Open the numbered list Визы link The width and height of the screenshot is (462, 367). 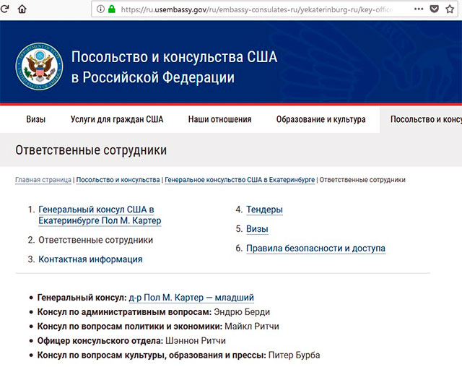pyautogui.click(x=257, y=229)
